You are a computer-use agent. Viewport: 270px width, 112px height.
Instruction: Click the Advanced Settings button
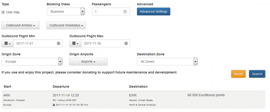tap(154, 11)
